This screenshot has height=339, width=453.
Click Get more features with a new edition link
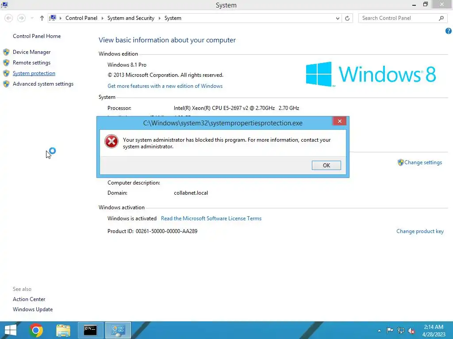point(165,86)
